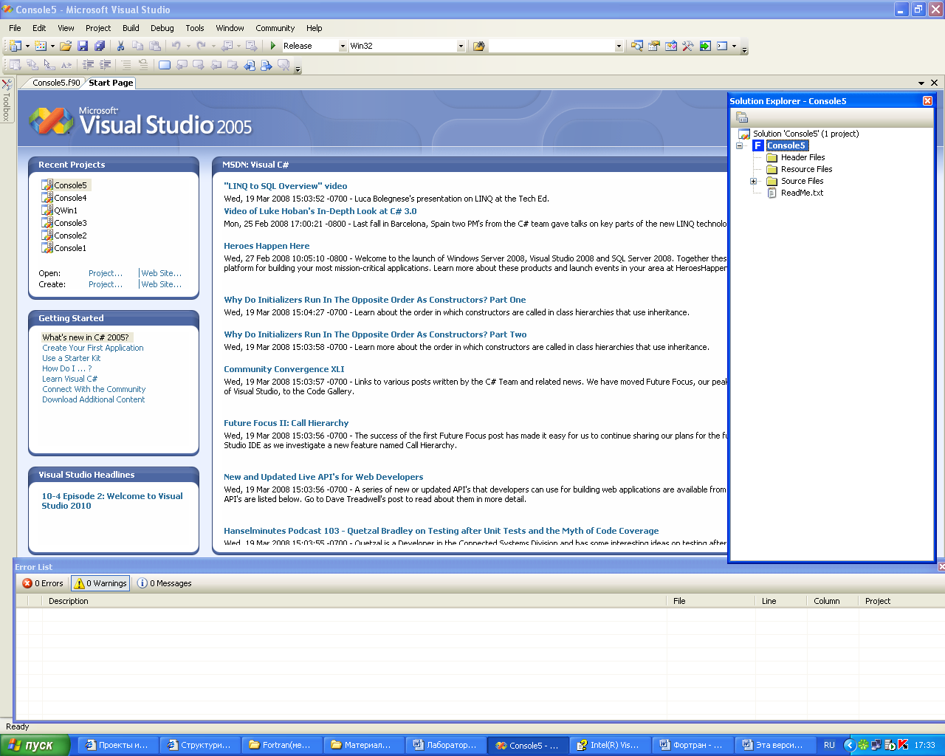Click the Decrease Indent icon
Viewport: 945px width, 756px height.
click(x=88, y=65)
